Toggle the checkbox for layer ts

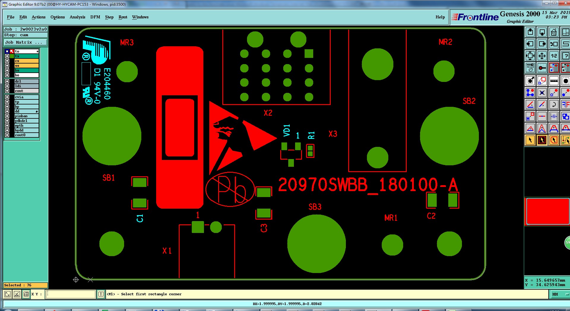point(7,56)
